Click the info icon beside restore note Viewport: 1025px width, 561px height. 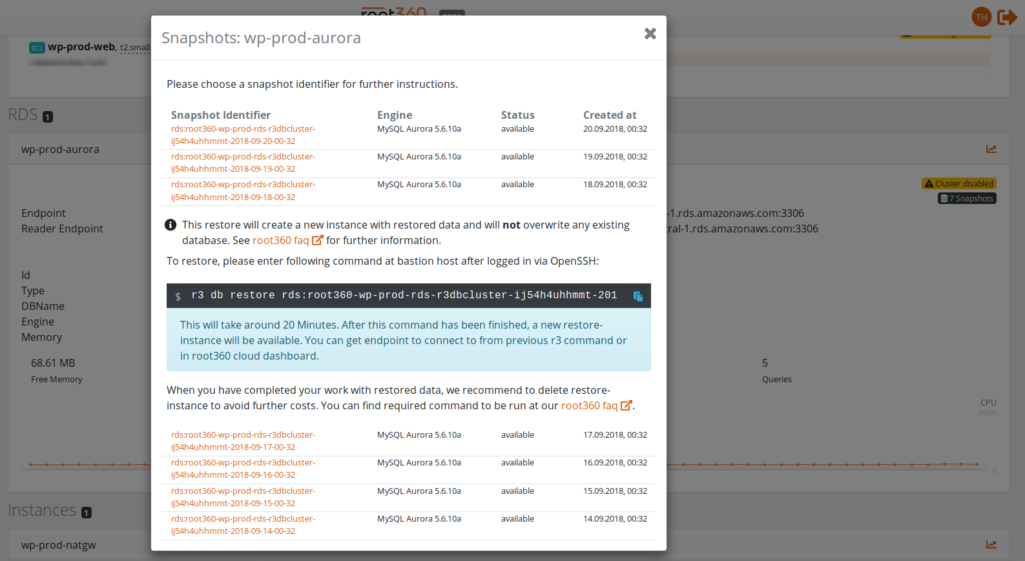point(171,225)
